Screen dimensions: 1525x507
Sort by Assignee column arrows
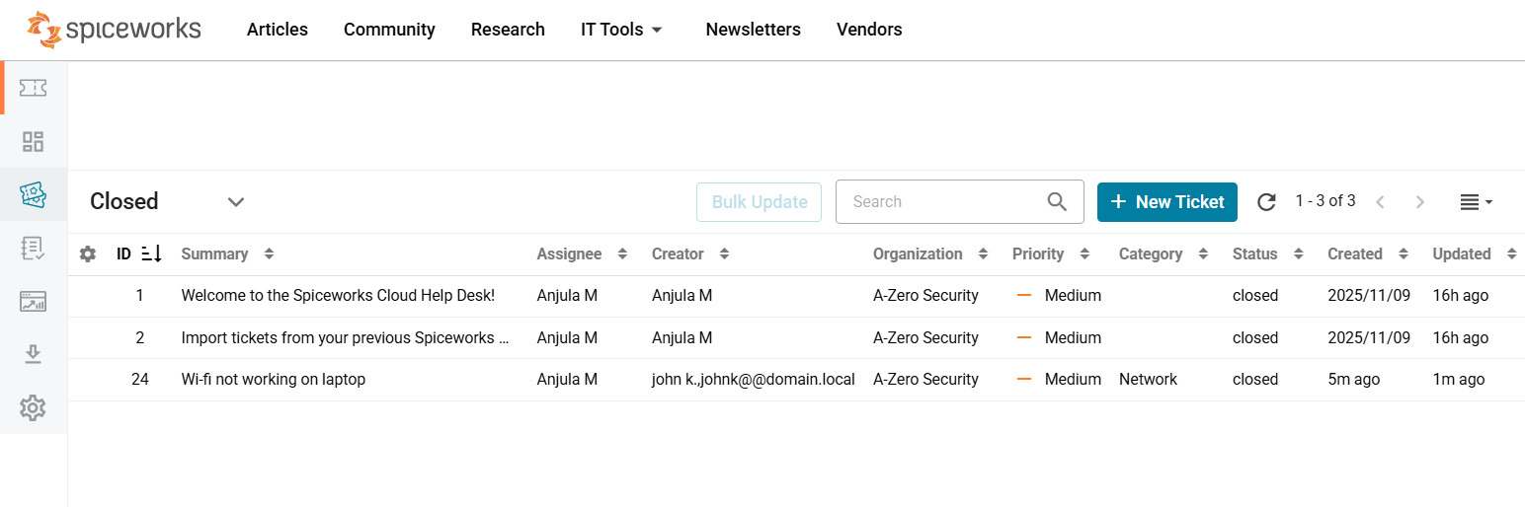point(622,254)
